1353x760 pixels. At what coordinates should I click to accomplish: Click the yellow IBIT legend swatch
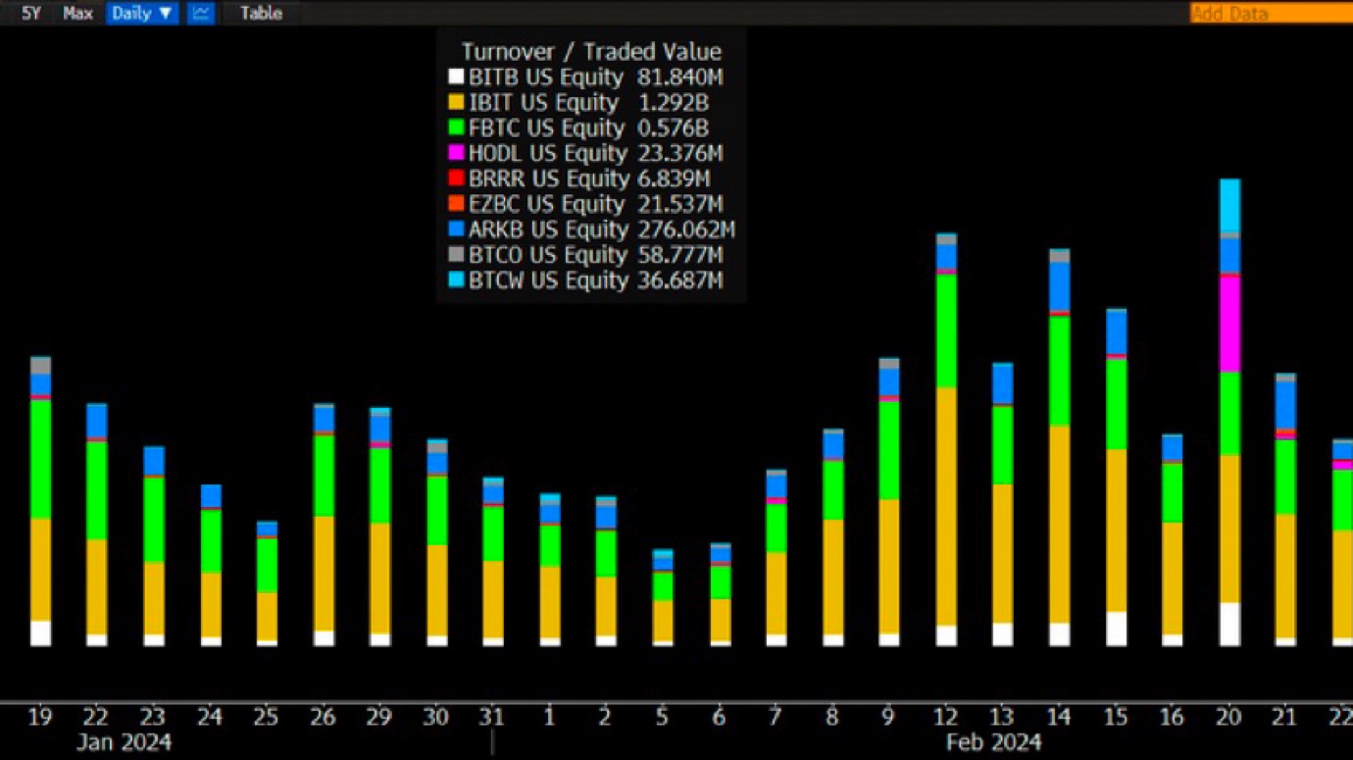pos(456,102)
